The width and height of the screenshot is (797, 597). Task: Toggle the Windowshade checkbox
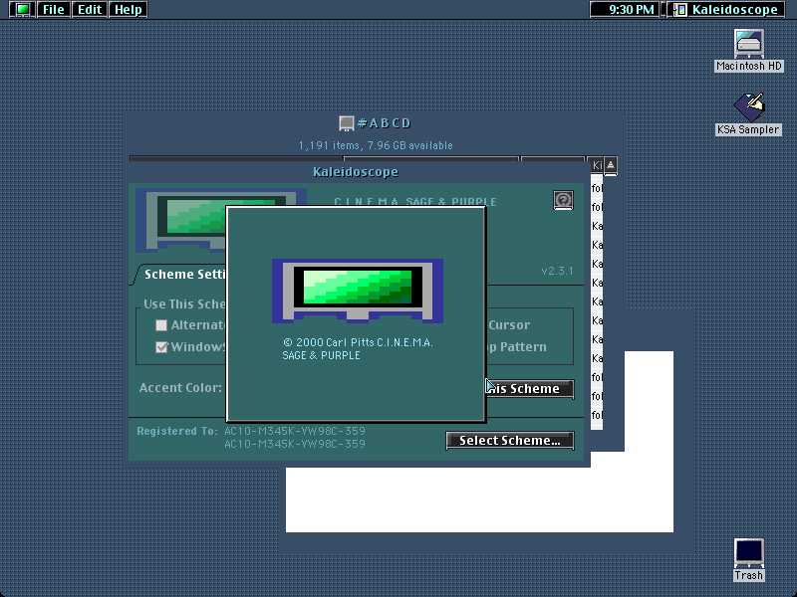[x=161, y=347]
